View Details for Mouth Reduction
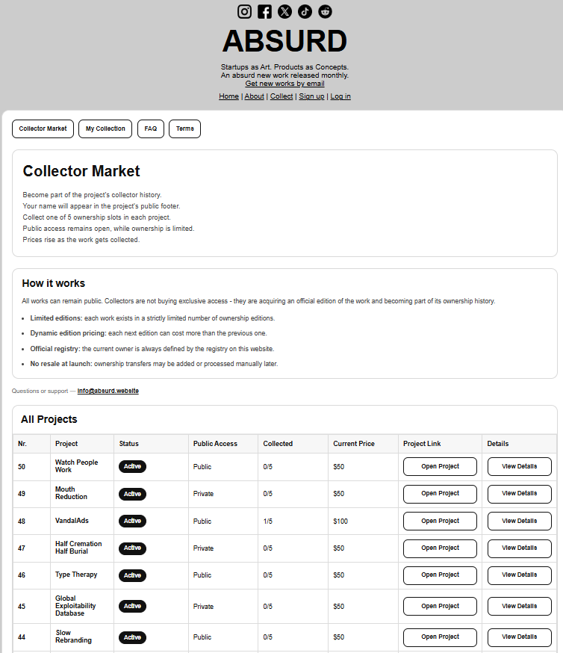The width and height of the screenshot is (563, 653). (x=519, y=494)
